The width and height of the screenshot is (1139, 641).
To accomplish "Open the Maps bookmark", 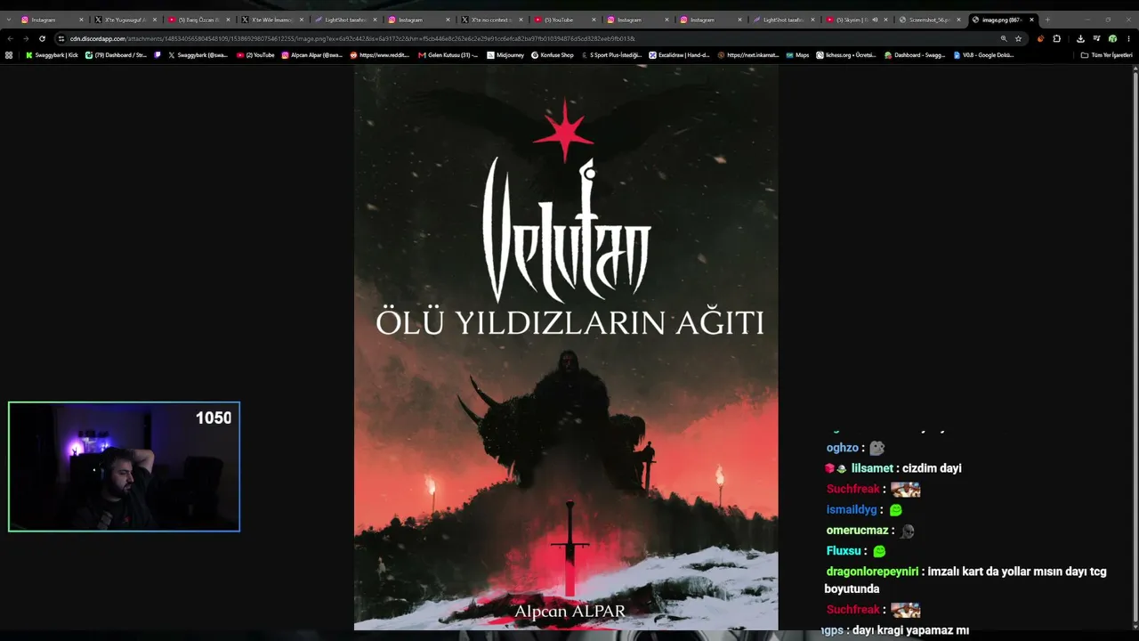I will click(797, 55).
